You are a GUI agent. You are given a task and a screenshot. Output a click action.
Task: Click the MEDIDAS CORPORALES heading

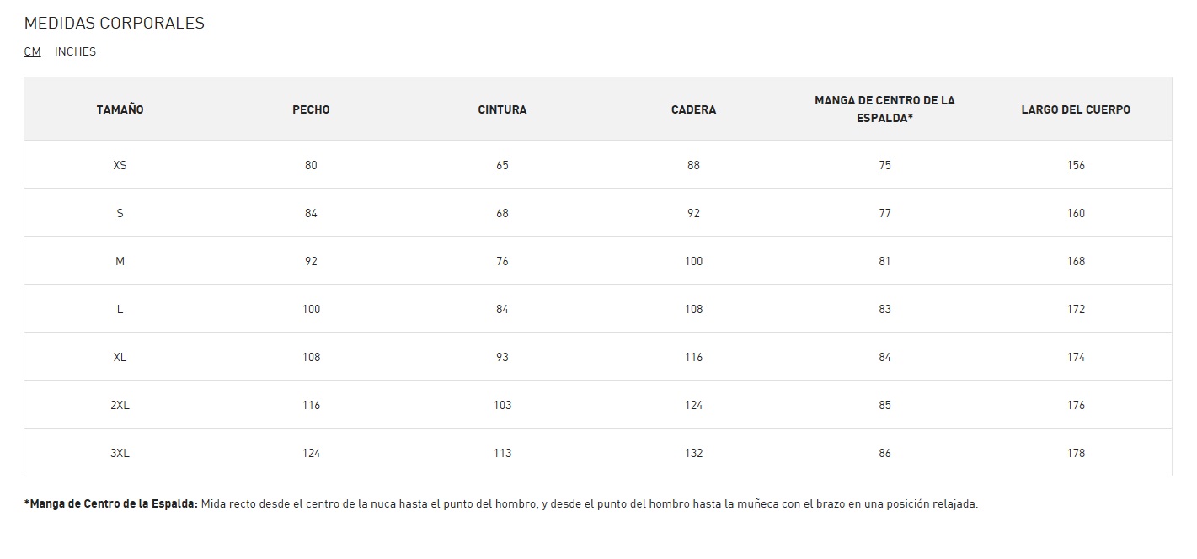coord(115,23)
